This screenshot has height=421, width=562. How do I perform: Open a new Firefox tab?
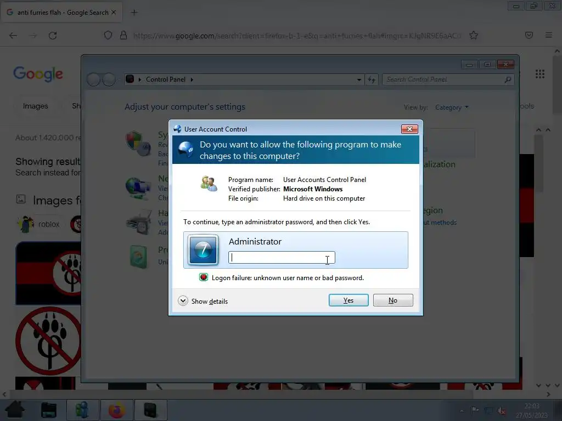click(134, 13)
